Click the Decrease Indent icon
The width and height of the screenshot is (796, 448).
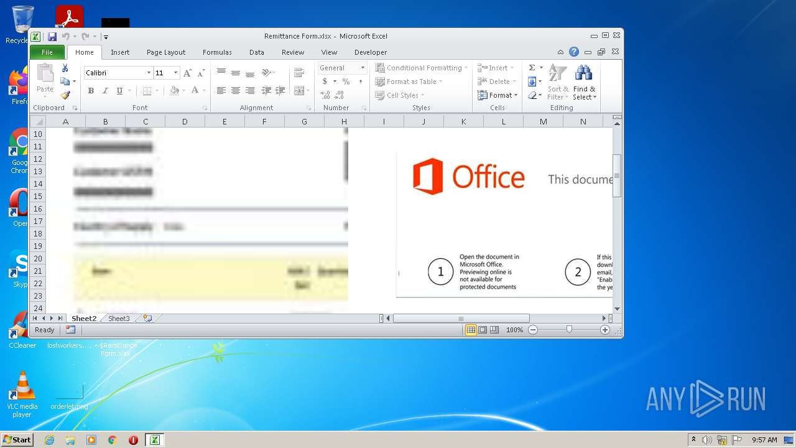[x=266, y=91]
